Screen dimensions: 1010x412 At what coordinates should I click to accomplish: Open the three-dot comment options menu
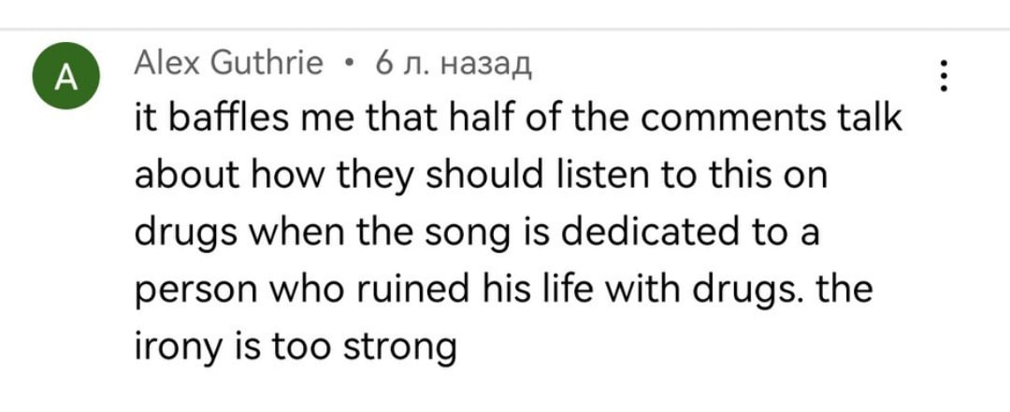[943, 76]
